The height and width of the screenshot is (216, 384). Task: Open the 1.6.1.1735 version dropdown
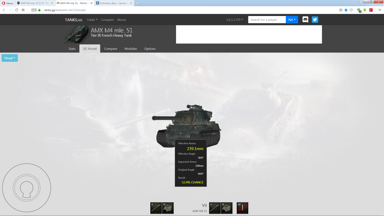(x=235, y=20)
